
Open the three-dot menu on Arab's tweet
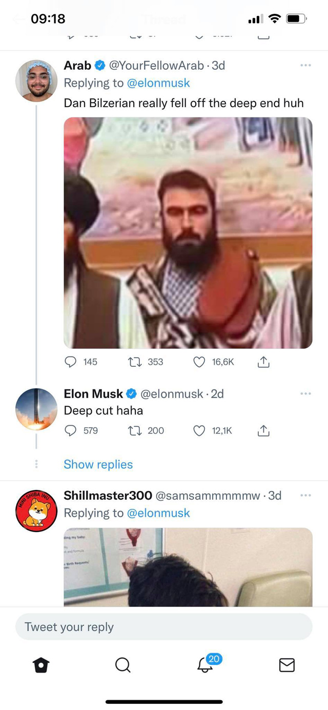(305, 65)
